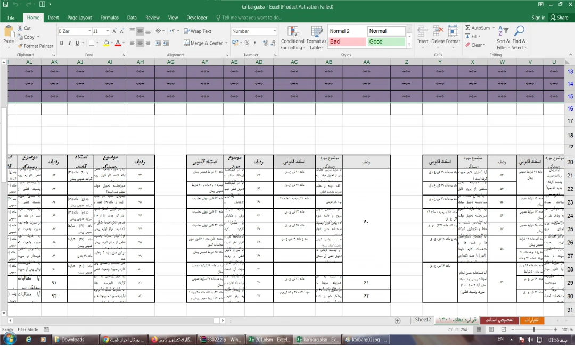Apply the Good cell style
This screenshot has width=575, height=347.
(385, 41)
